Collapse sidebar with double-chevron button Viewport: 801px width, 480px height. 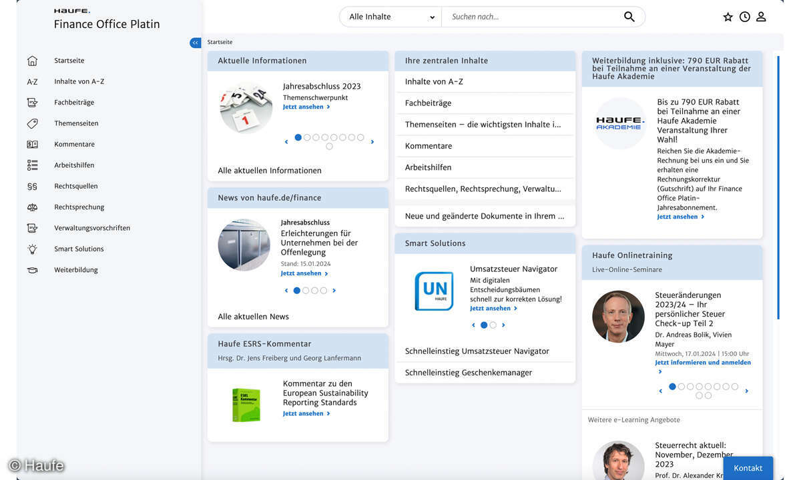pos(195,43)
